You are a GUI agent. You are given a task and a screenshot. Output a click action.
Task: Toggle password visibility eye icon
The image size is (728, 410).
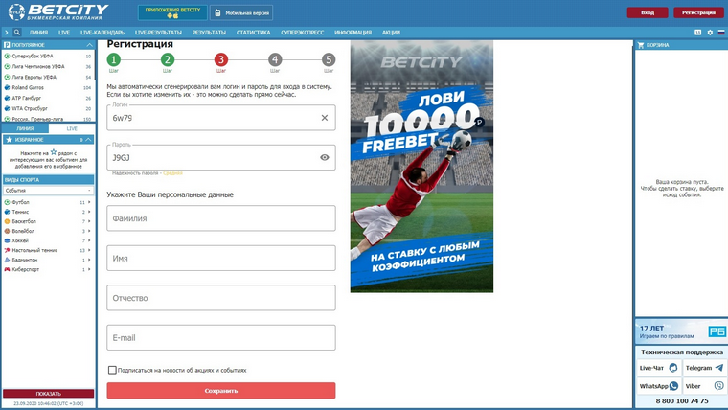[325, 157]
